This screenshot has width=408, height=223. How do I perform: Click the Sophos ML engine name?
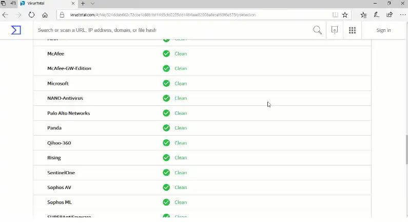[x=60, y=202]
